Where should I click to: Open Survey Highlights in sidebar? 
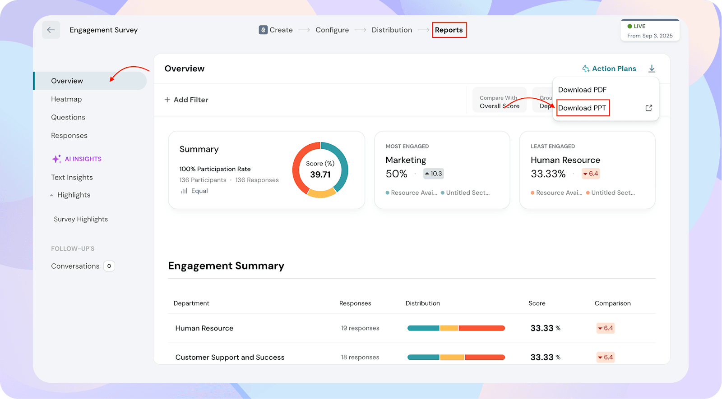(x=81, y=219)
